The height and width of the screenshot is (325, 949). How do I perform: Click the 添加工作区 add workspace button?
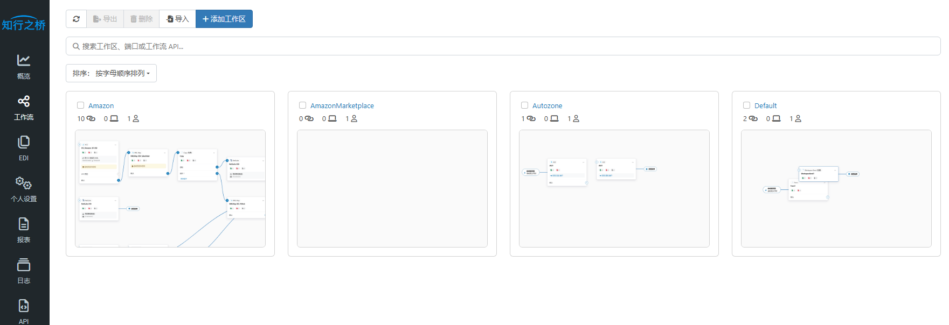224,19
